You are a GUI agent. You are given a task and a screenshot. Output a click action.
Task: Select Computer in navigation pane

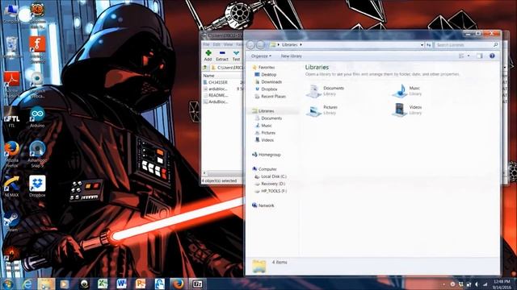tap(264, 169)
